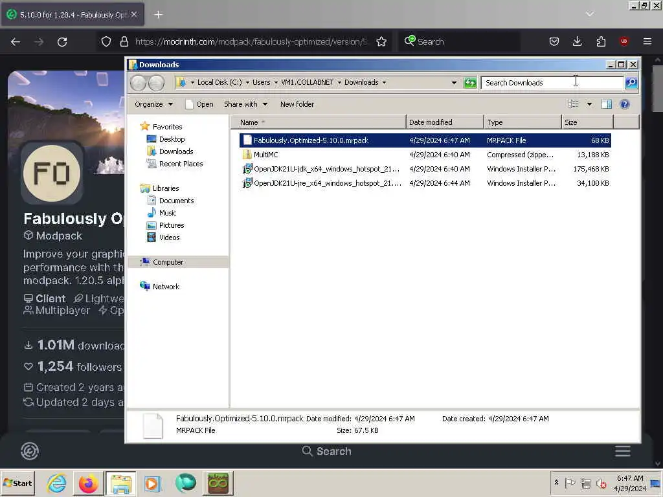The height and width of the screenshot is (497, 663).
Task: Select Network in the navigation pane
Action: (166, 286)
